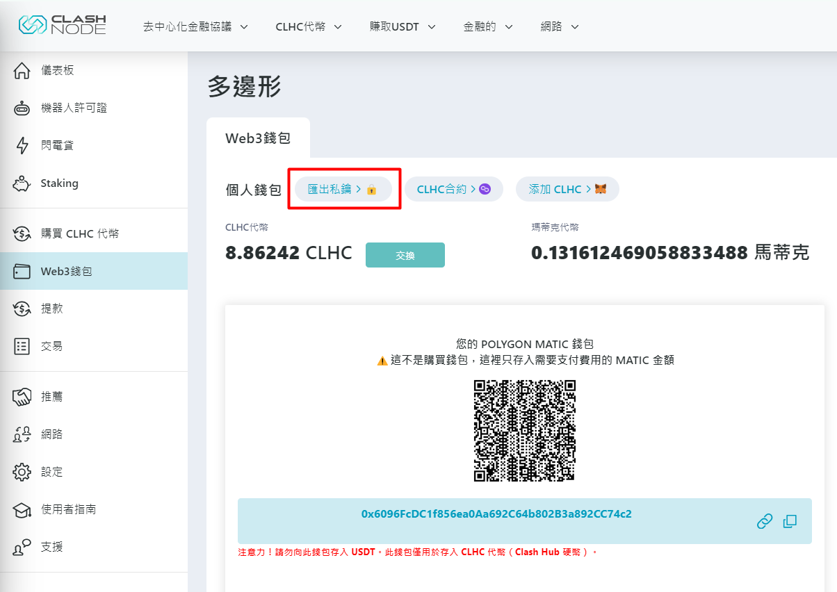Viewport: 837px width, 592px height.
Task: Click the gear icon for 設定
Action: click(22, 472)
